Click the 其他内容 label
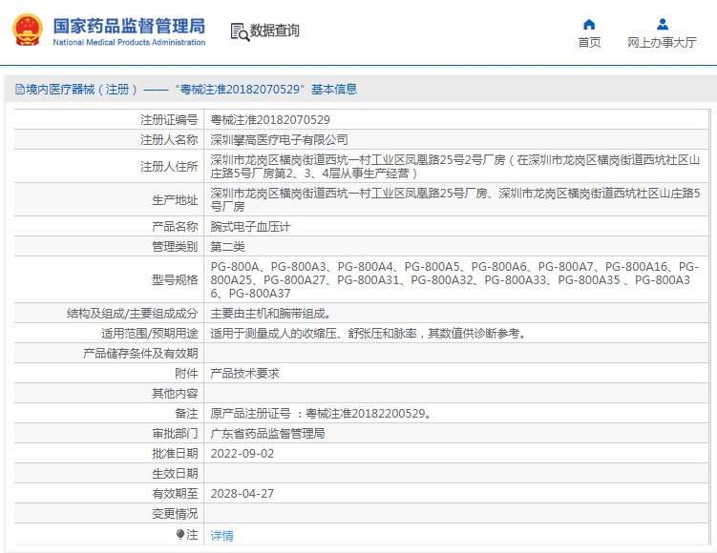 pos(175,394)
